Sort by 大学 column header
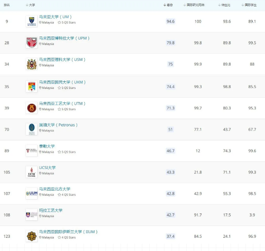The image size is (265, 251). tap(30, 5)
